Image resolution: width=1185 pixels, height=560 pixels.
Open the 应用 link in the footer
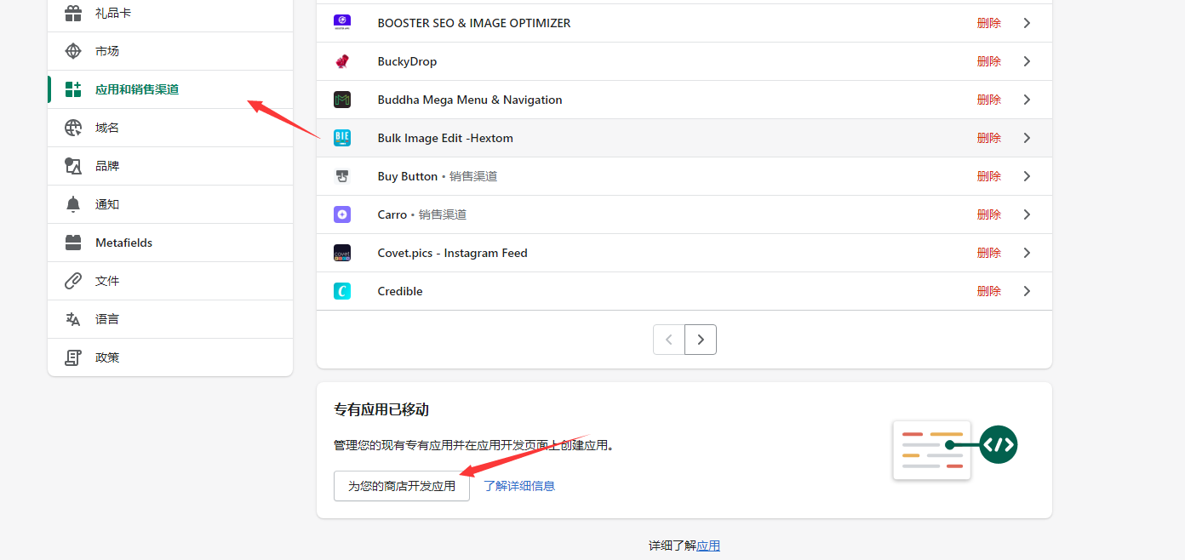tap(708, 546)
